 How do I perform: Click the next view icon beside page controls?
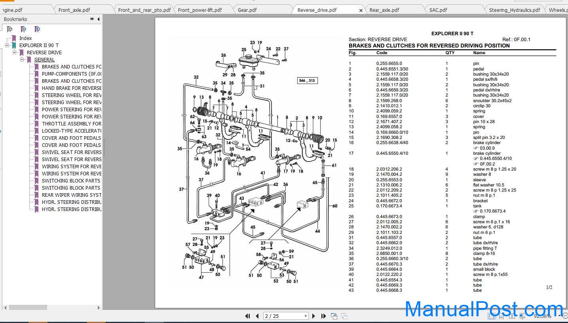344,316
